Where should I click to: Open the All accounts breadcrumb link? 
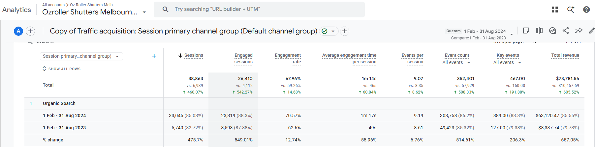(x=53, y=5)
